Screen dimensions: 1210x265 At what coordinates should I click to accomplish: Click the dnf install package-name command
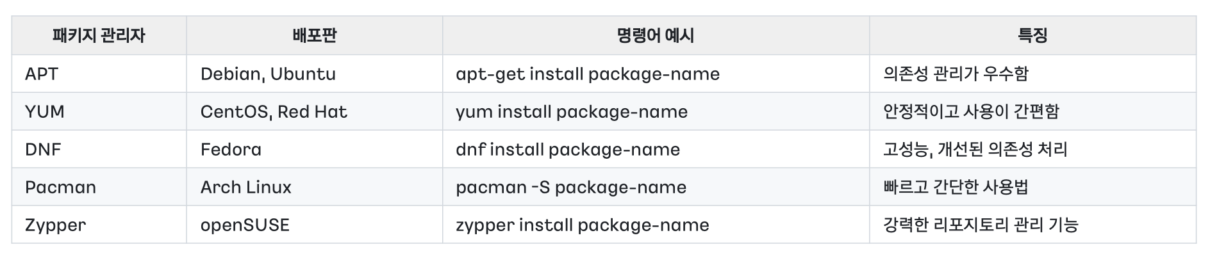coord(568,150)
